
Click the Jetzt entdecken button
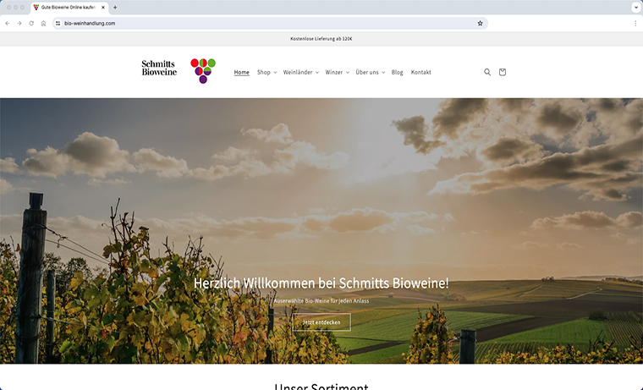[321, 322]
